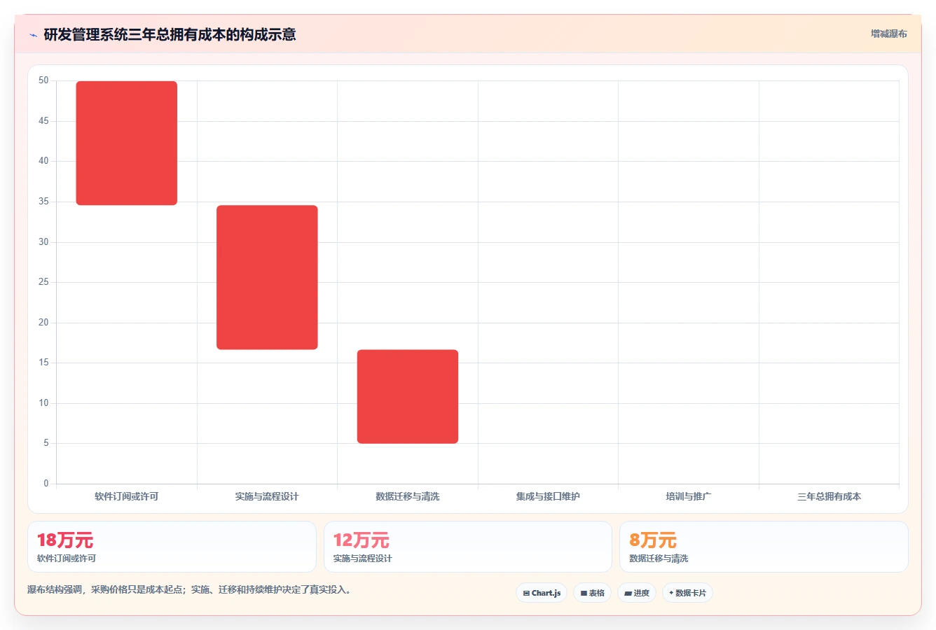
Task: Select the 进度 tag chip
Action: (x=636, y=593)
